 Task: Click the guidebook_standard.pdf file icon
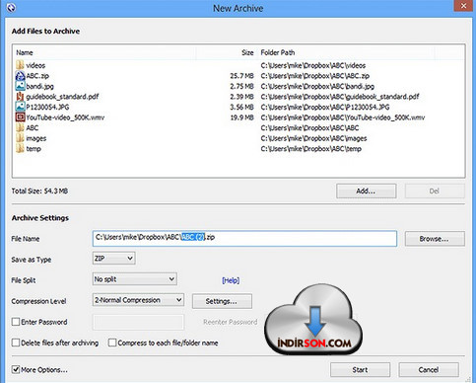coord(20,97)
